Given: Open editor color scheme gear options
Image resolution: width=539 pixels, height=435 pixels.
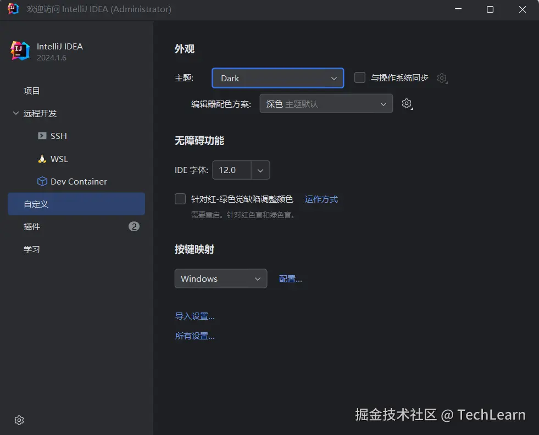Looking at the screenshot, I should (x=407, y=103).
